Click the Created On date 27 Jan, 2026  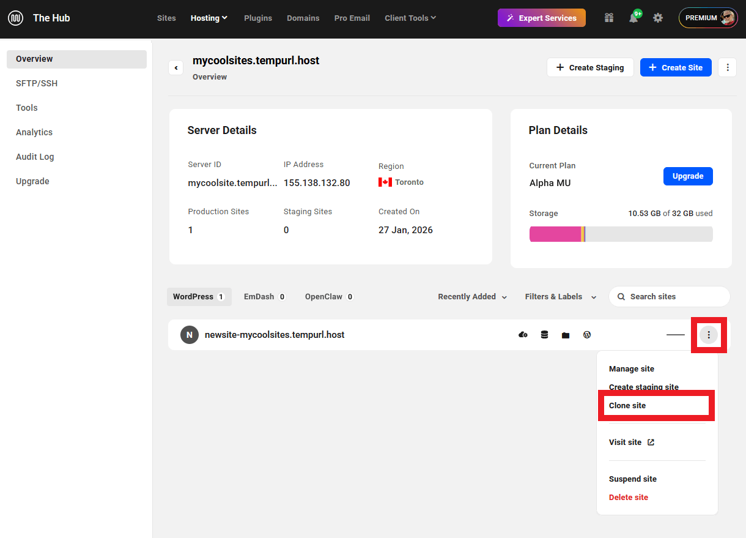[x=405, y=230]
